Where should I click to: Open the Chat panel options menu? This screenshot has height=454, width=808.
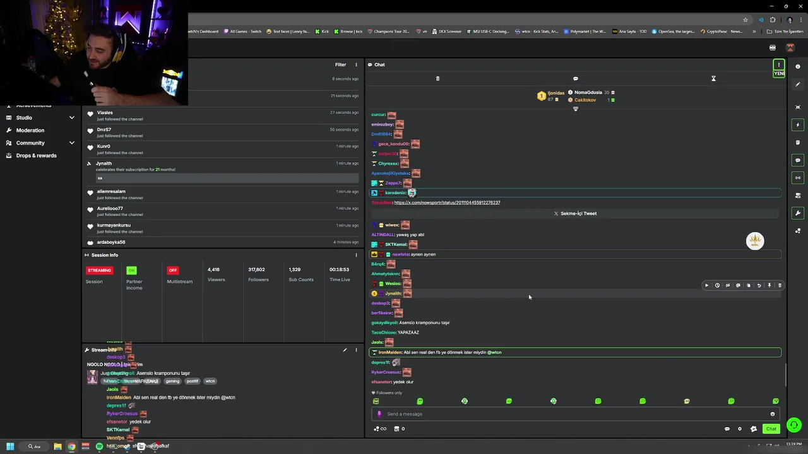click(x=779, y=64)
